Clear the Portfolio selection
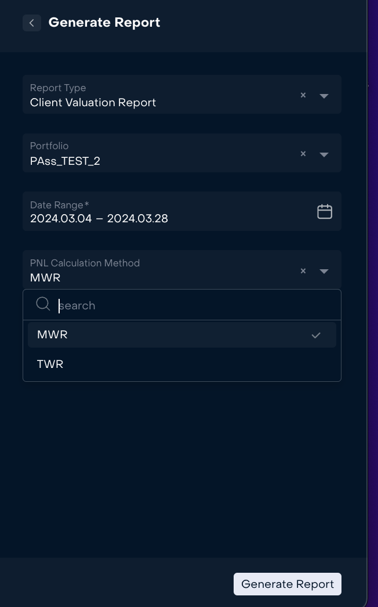This screenshot has width=378, height=607. coord(303,154)
